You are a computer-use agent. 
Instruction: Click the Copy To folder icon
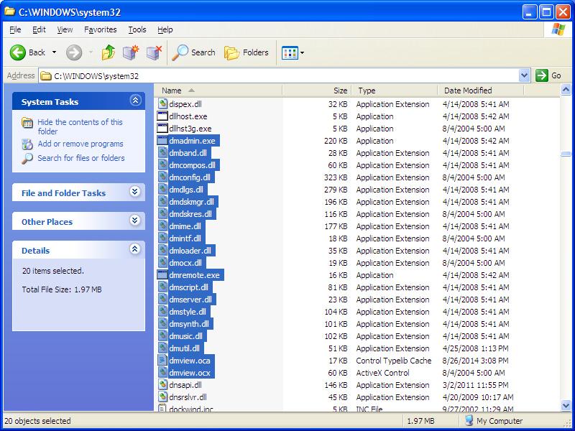[x=154, y=52]
